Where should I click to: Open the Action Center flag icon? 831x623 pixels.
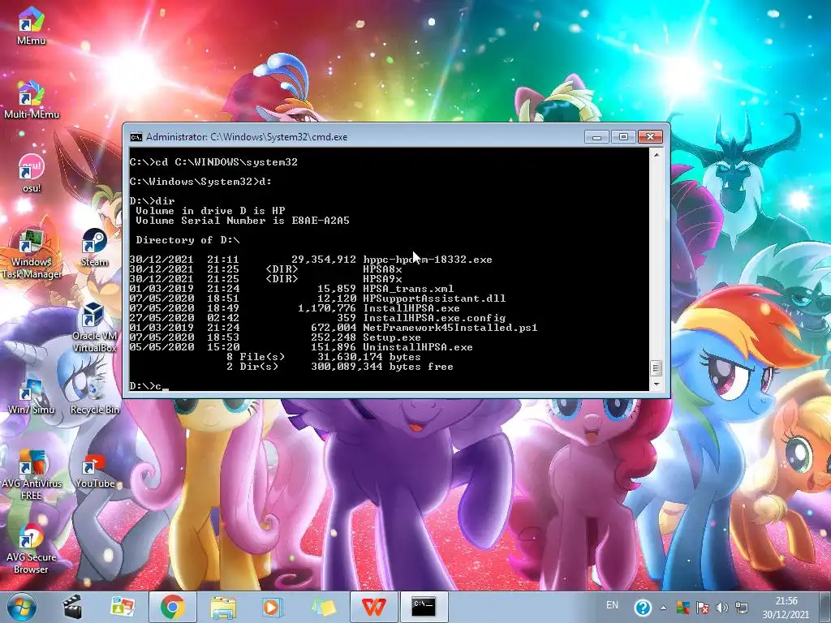(x=702, y=608)
